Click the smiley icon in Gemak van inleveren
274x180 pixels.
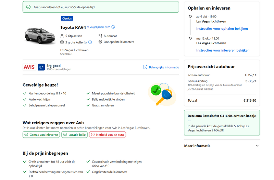(26, 134)
